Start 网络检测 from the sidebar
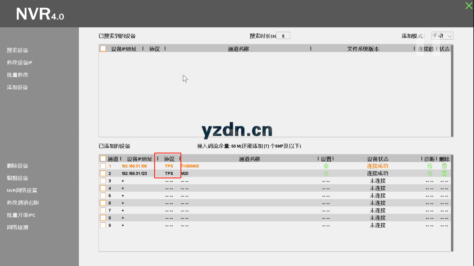Image resolution: width=474 pixels, height=266 pixels. pos(17,227)
